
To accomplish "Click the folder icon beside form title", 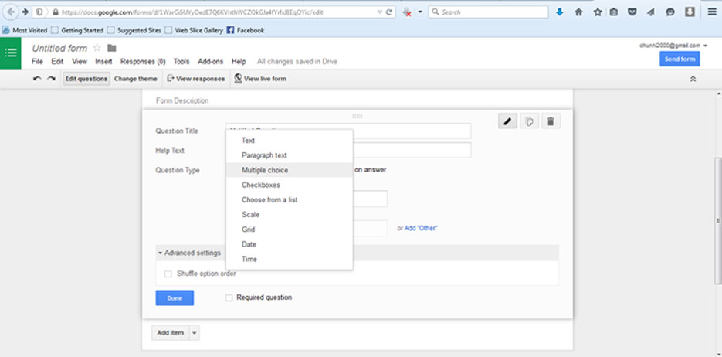I will pyautogui.click(x=112, y=49).
